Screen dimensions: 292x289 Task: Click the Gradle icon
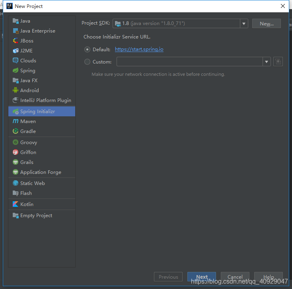coord(16,131)
